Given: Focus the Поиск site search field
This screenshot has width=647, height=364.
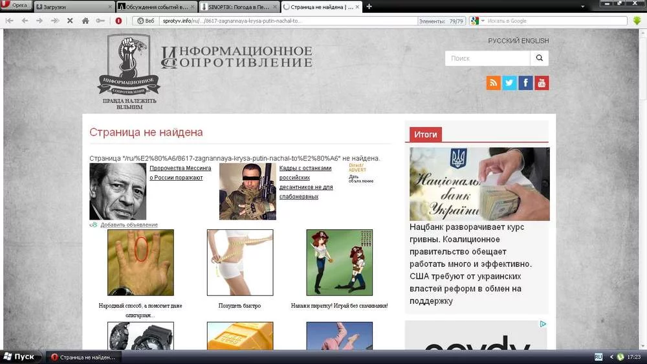Looking at the screenshot, I should [487, 58].
